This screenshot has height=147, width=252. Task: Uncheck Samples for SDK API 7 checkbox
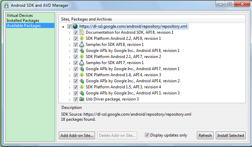pyautogui.click(x=76, y=63)
